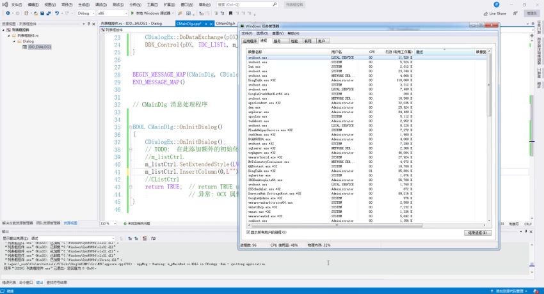Image resolution: width=544 pixels, height=294 pixels.
Task: Click code line 41 InsertColumn statement
Action: (191, 172)
